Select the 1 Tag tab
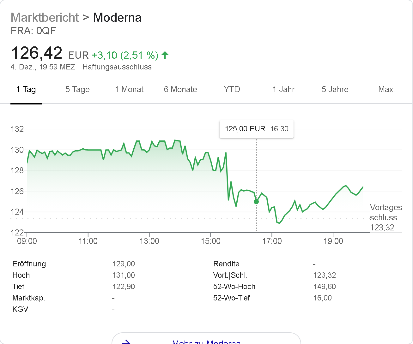This screenshot has height=344, width=413. tap(26, 90)
